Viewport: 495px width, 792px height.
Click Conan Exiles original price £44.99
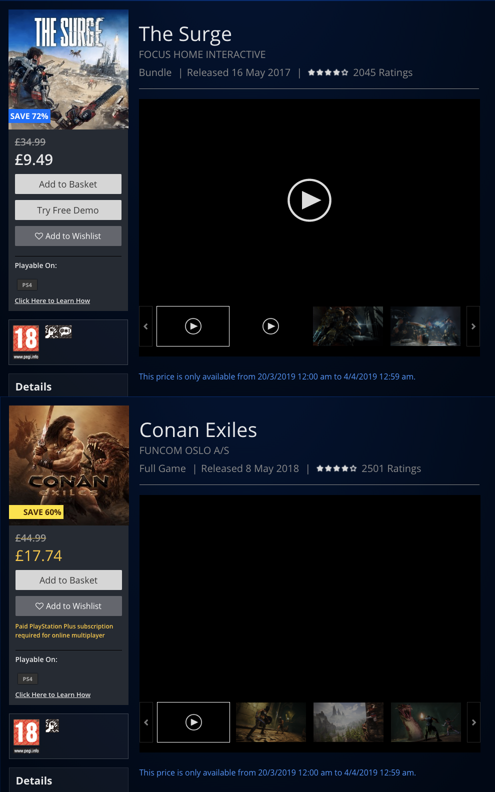coord(31,538)
